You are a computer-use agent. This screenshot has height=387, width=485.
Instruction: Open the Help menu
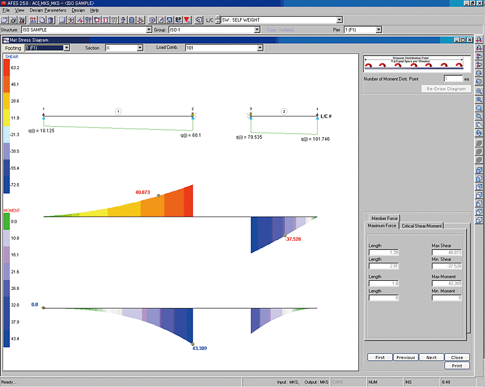(x=95, y=10)
